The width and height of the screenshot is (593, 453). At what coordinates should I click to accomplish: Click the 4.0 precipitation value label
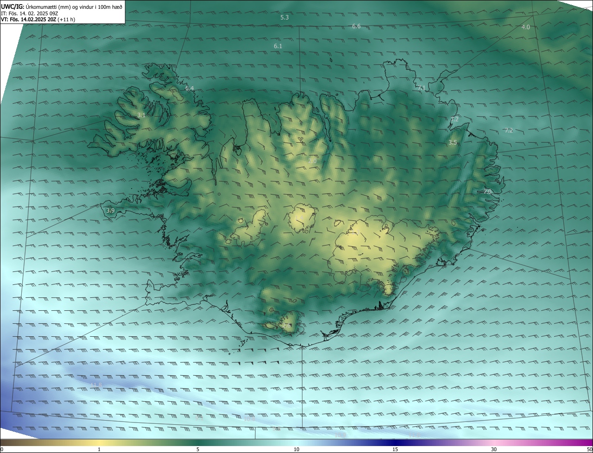tap(525, 27)
